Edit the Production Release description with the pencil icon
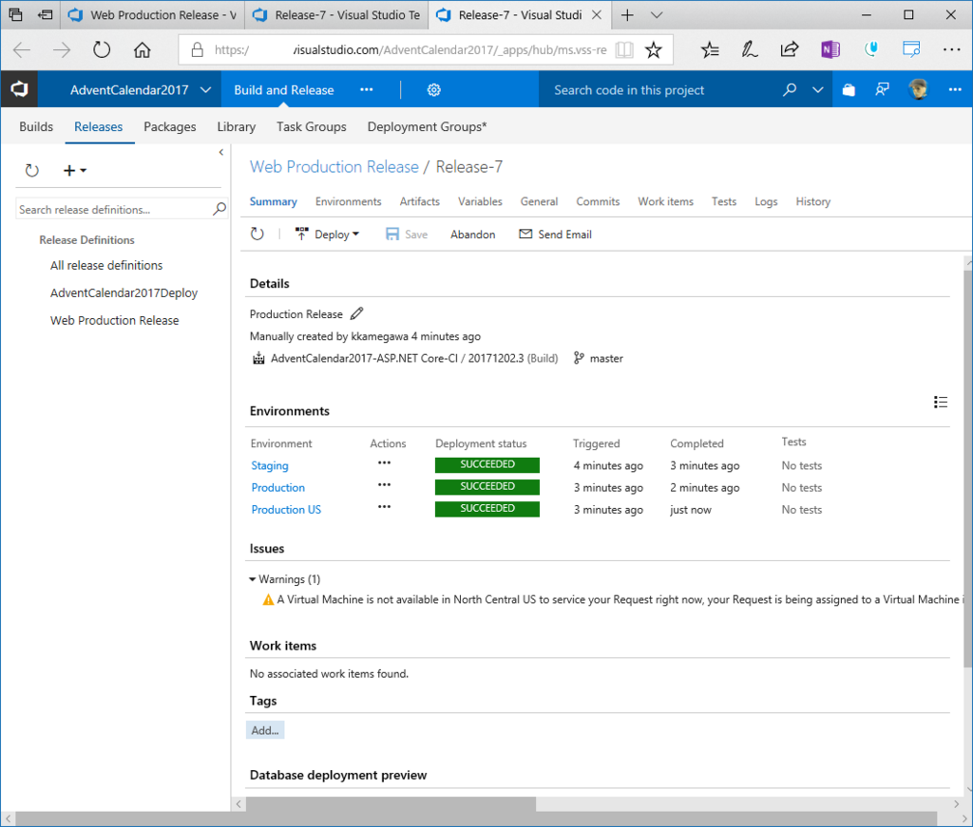The width and height of the screenshot is (973, 827). 357,313
